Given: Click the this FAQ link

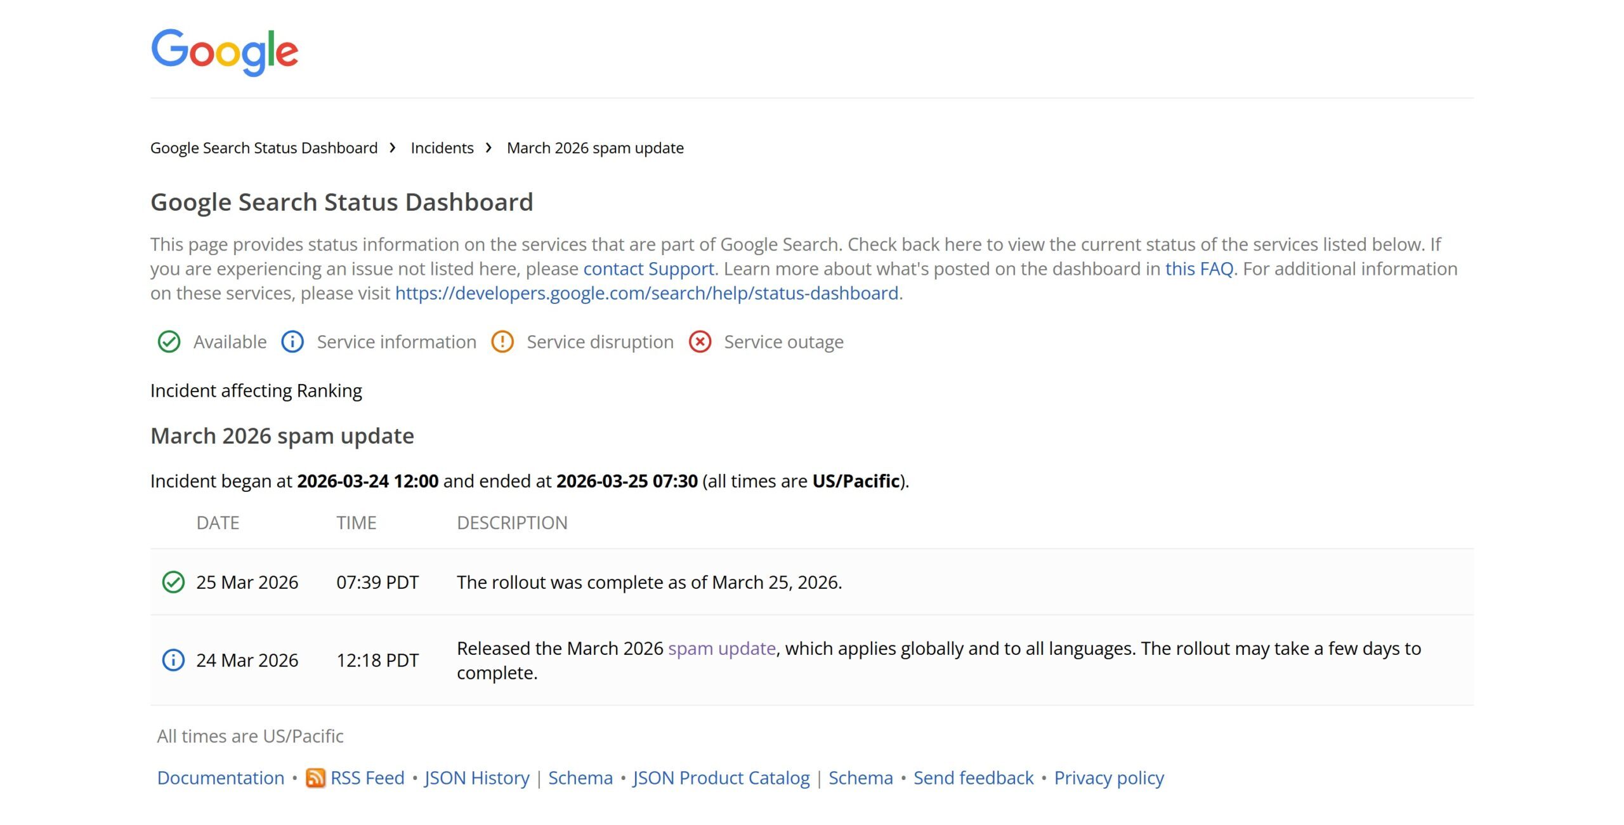Looking at the screenshot, I should (1198, 269).
